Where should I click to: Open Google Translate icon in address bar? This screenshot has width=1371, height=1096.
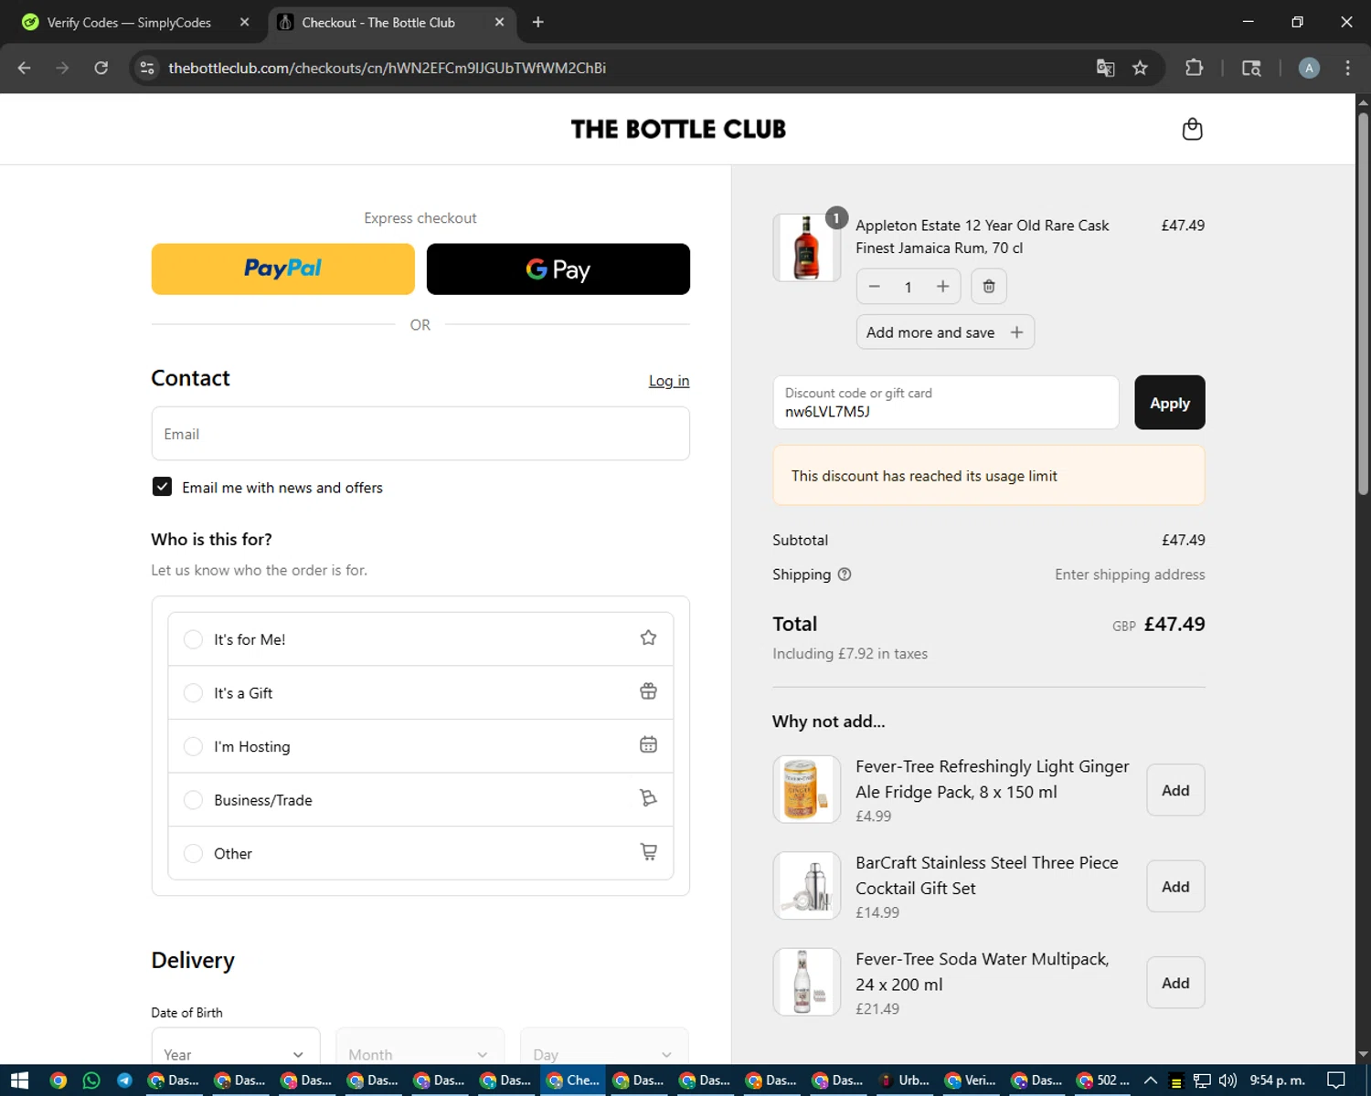click(1105, 68)
